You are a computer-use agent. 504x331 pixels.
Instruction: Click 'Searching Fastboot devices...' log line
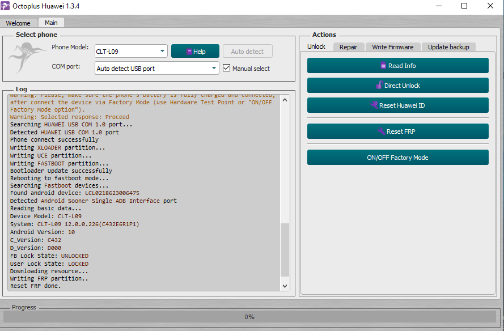(60, 185)
